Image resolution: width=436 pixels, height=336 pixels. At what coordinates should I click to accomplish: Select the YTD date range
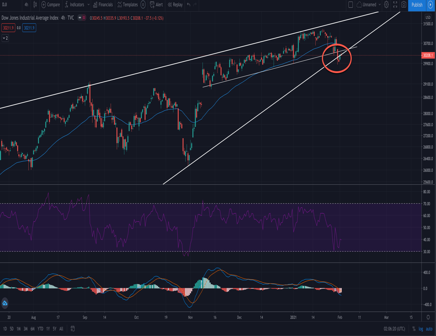click(40, 329)
